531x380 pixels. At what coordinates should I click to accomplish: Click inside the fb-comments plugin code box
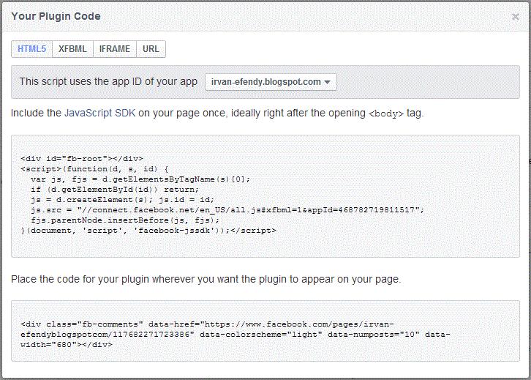coord(265,331)
